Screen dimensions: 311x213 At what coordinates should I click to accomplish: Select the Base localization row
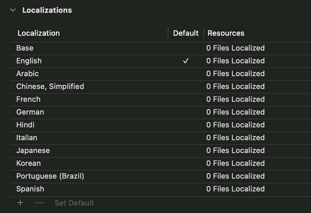[25, 48]
